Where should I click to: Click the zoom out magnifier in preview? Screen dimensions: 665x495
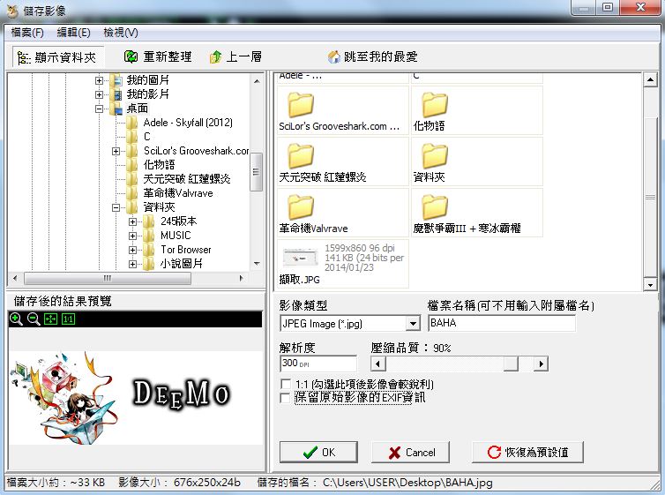tap(34, 319)
